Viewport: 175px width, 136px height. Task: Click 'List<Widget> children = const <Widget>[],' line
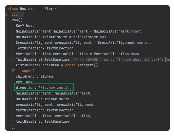point(58,65)
